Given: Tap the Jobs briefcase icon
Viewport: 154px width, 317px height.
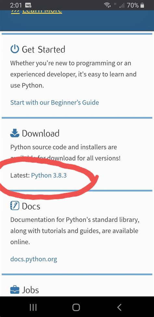Looking at the screenshot, I should tap(15, 290).
